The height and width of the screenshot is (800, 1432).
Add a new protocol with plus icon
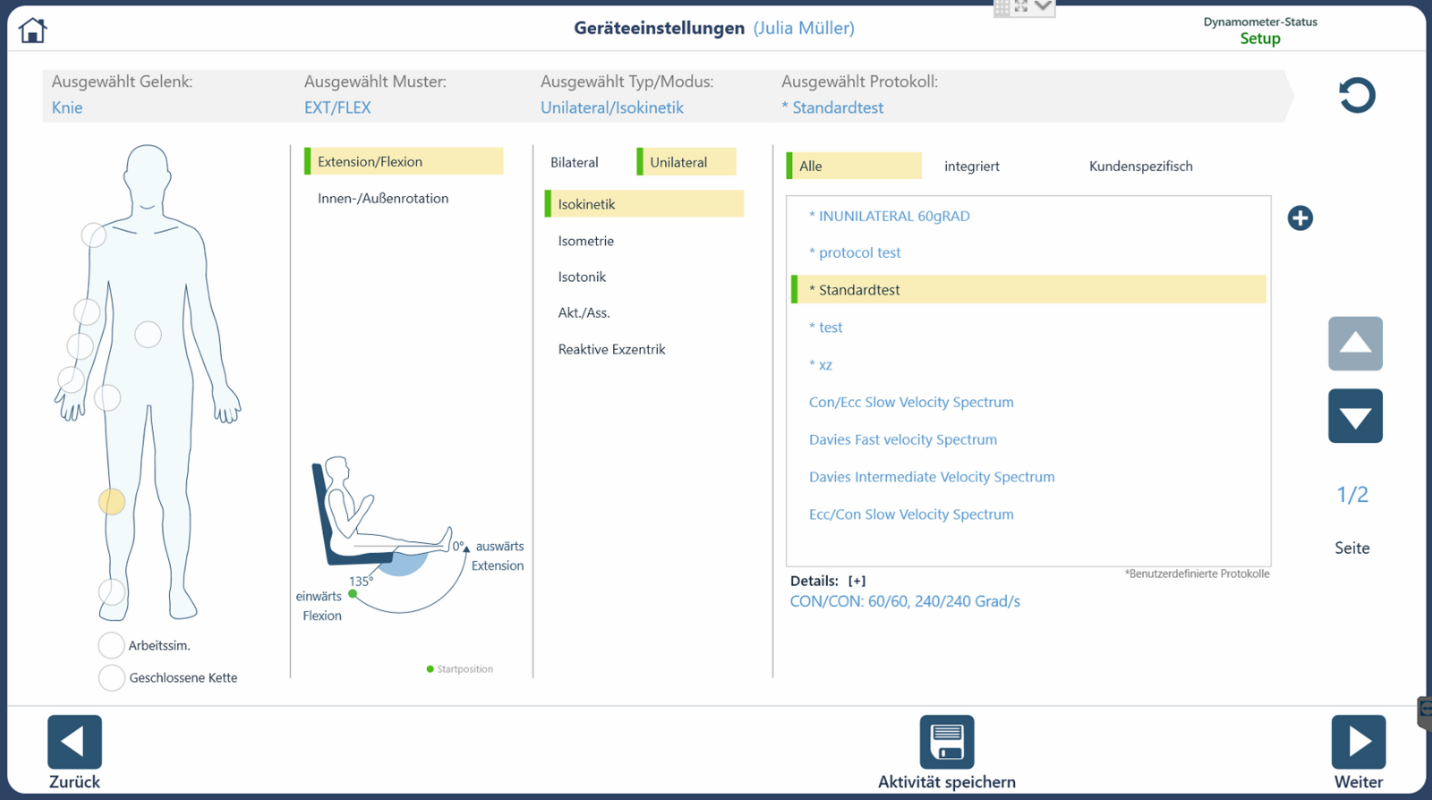coord(1300,218)
